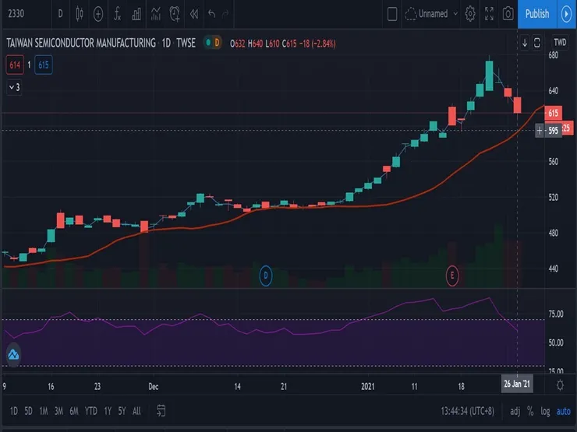This screenshot has width=577, height=432.
Task: Enter fullscreen mode
Action: click(x=489, y=14)
